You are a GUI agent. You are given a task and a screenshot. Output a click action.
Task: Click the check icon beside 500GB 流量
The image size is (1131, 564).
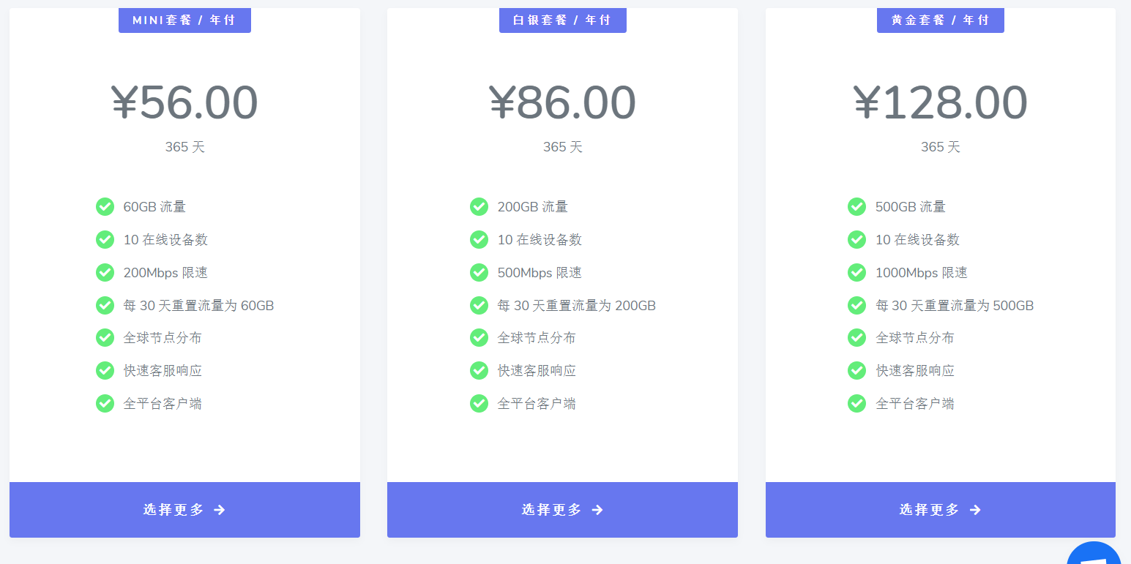856,207
